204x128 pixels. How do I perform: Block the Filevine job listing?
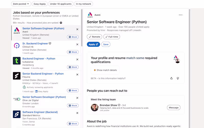[73, 91]
